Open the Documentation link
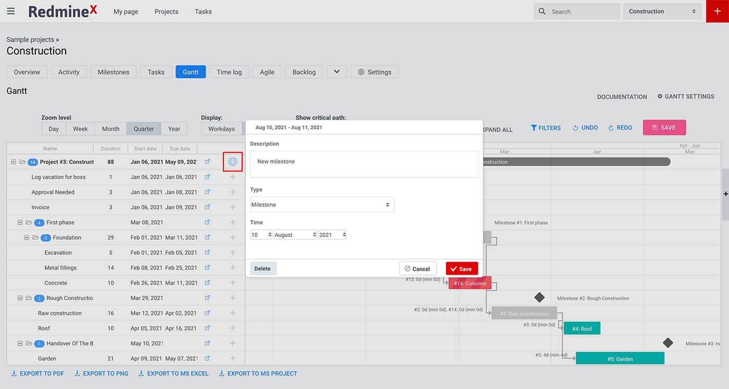Viewport: 729px width, 389px height. point(622,97)
